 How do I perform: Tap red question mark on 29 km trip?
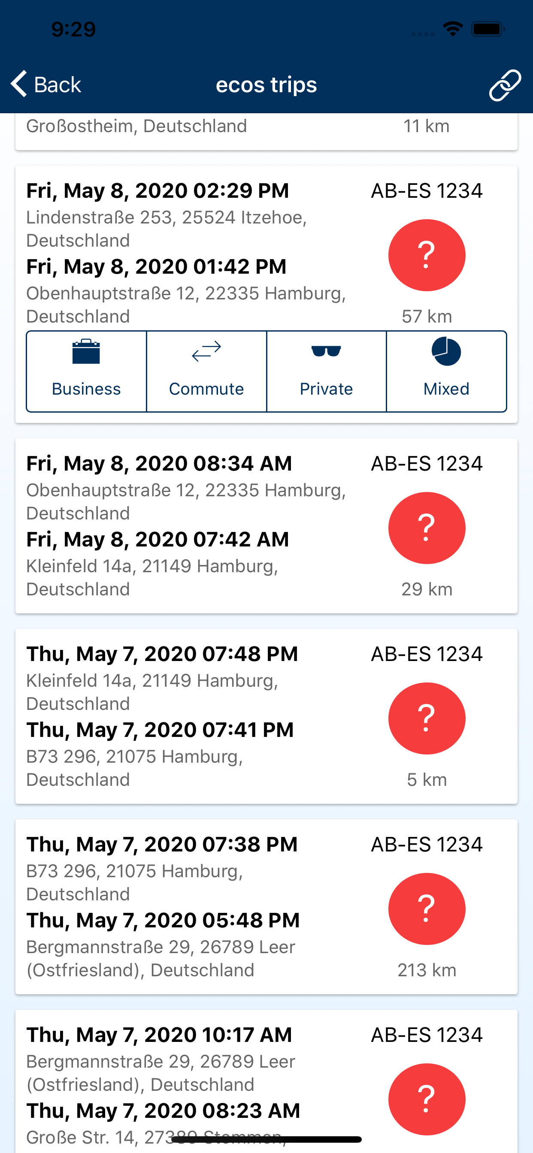pyautogui.click(x=427, y=528)
